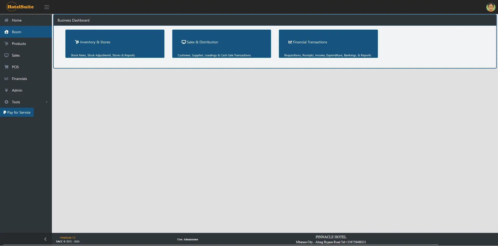The image size is (498, 246).
Task: Collapse sidebar using bottom-left chevron
Action: (x=45, y=239)
